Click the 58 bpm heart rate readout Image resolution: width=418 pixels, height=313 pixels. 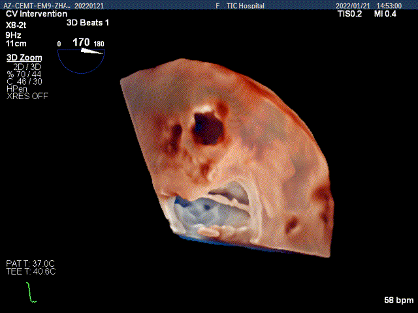399,300
